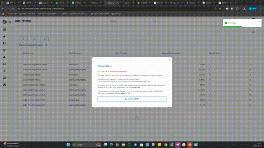Reload the page with the browser refresh button

pos(13,9)
